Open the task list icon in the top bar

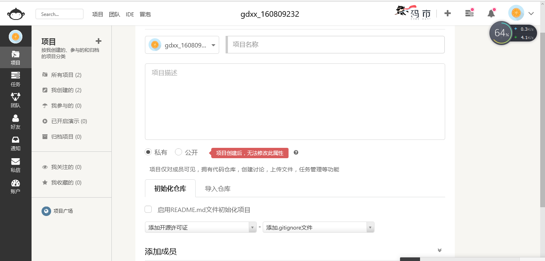[x=470, y=13]
